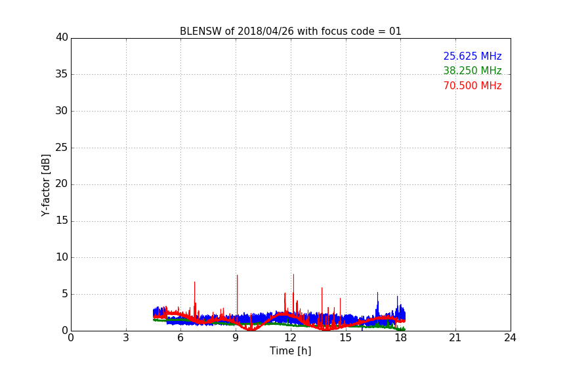Screen dimensions: 567x378
Task: Click the y-axis tick label '30'
Action: [x=62, y=111]
